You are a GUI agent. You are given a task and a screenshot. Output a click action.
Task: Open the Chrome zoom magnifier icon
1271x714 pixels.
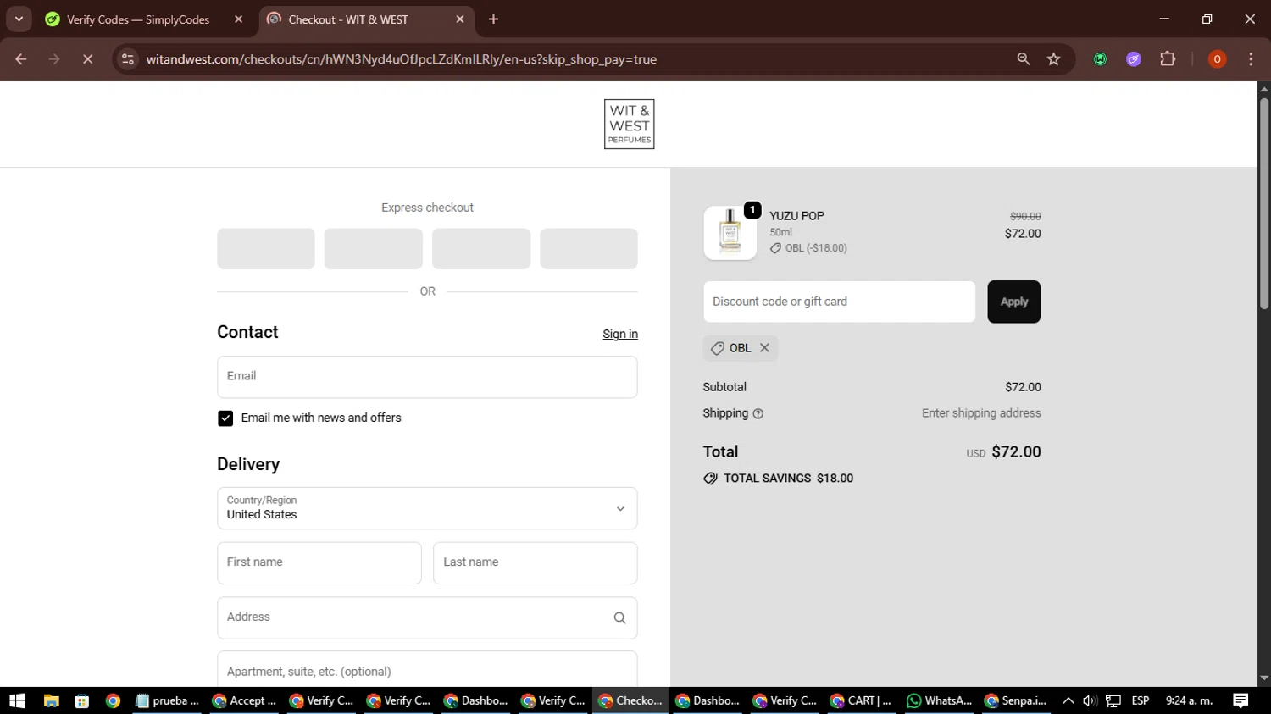click(x=1024, y=59)
